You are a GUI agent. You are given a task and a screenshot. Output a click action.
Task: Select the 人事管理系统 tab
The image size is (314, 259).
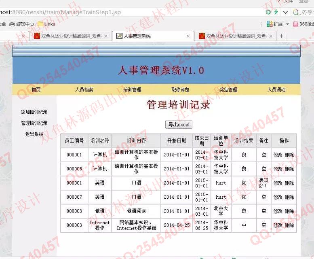152,36
